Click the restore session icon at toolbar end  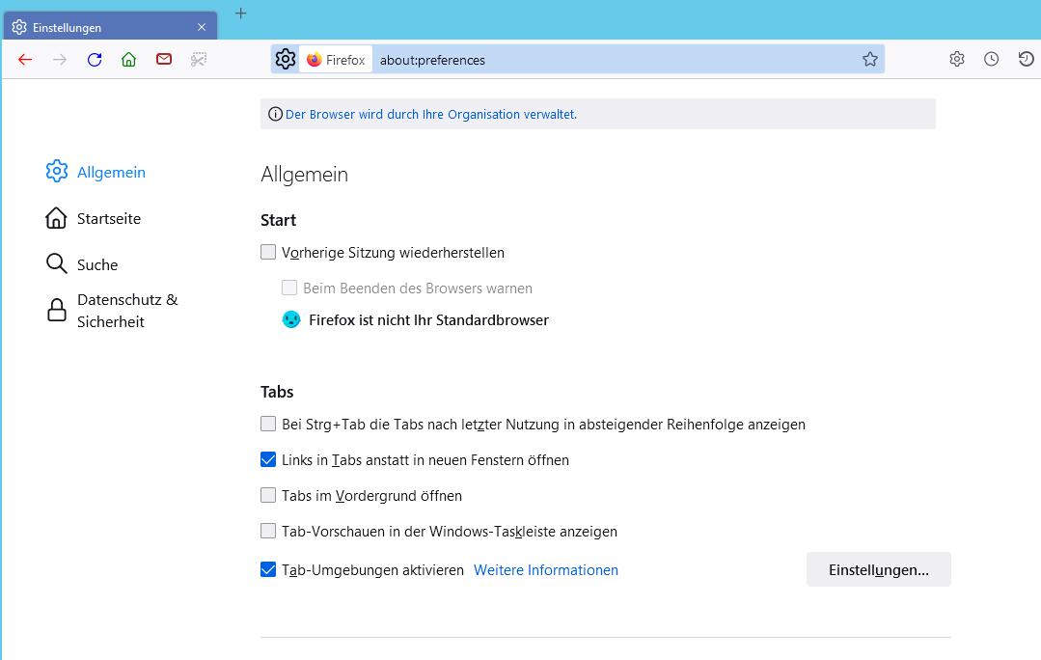pyautogui.click(x=1027, y=60)
